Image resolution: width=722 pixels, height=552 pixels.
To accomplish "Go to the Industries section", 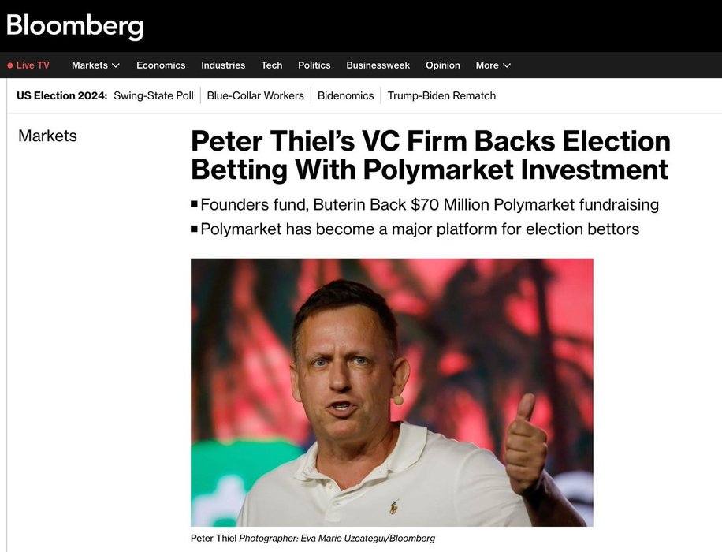I will click(x=223, y=65).
